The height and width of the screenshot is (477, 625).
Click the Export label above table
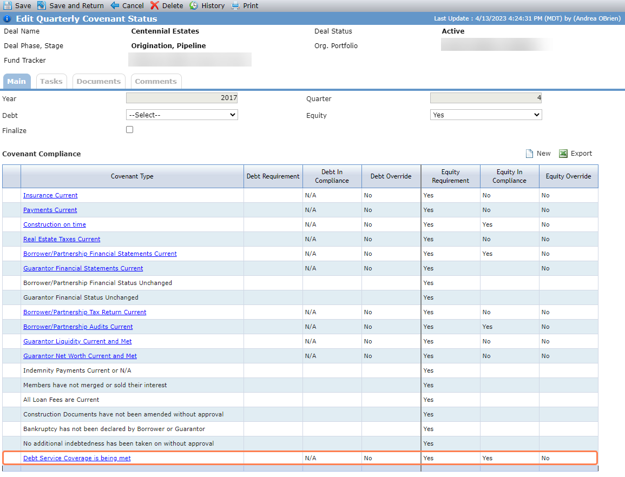point(581,154)
